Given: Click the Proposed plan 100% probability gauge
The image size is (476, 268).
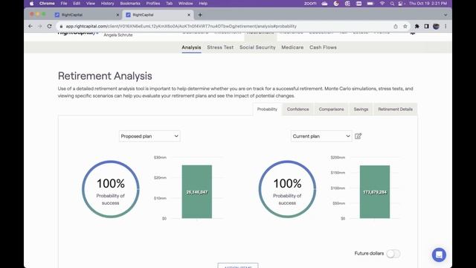Looking at the screenshot, I should pos(111,189).
